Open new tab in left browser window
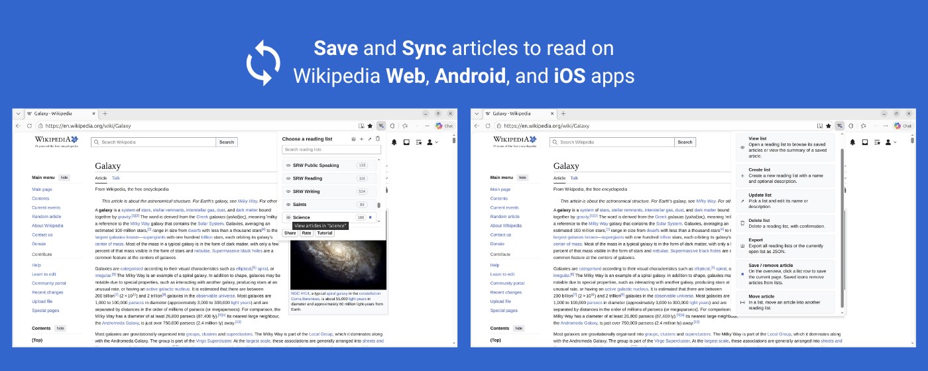This screenshot has height=371, width=928. pyautogui.click(x=105, y=113)
